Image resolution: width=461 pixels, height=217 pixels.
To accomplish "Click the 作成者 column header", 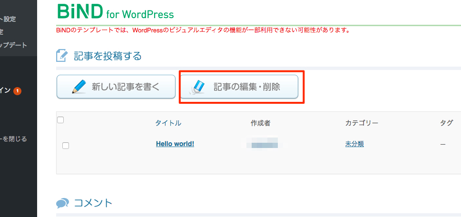I will click(261, 123).
